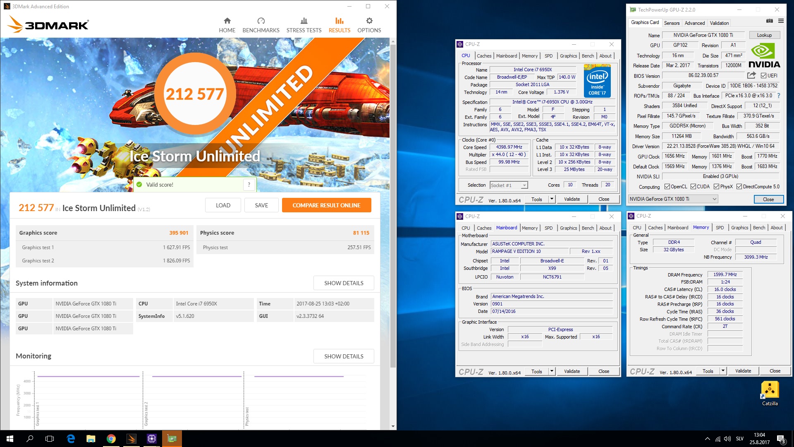Show hidden system tray icons
The height and width of the screenshot is (447, 794).
point(707,439)
